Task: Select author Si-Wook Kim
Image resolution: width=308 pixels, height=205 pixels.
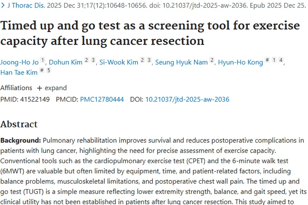Action: (x=118, y=62)
